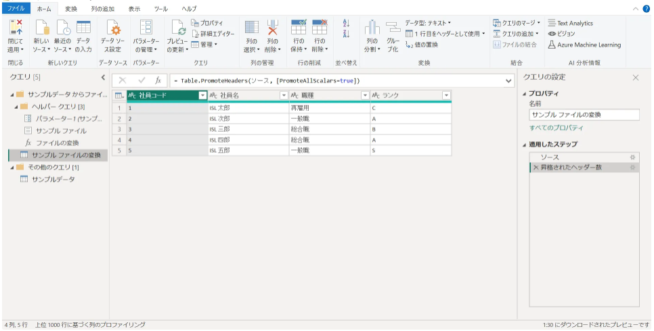The height and width of the screenshot is (331, 654).
Task: Click the 列の削除 (remove columns) icon
Action: [x=272, y=29]
